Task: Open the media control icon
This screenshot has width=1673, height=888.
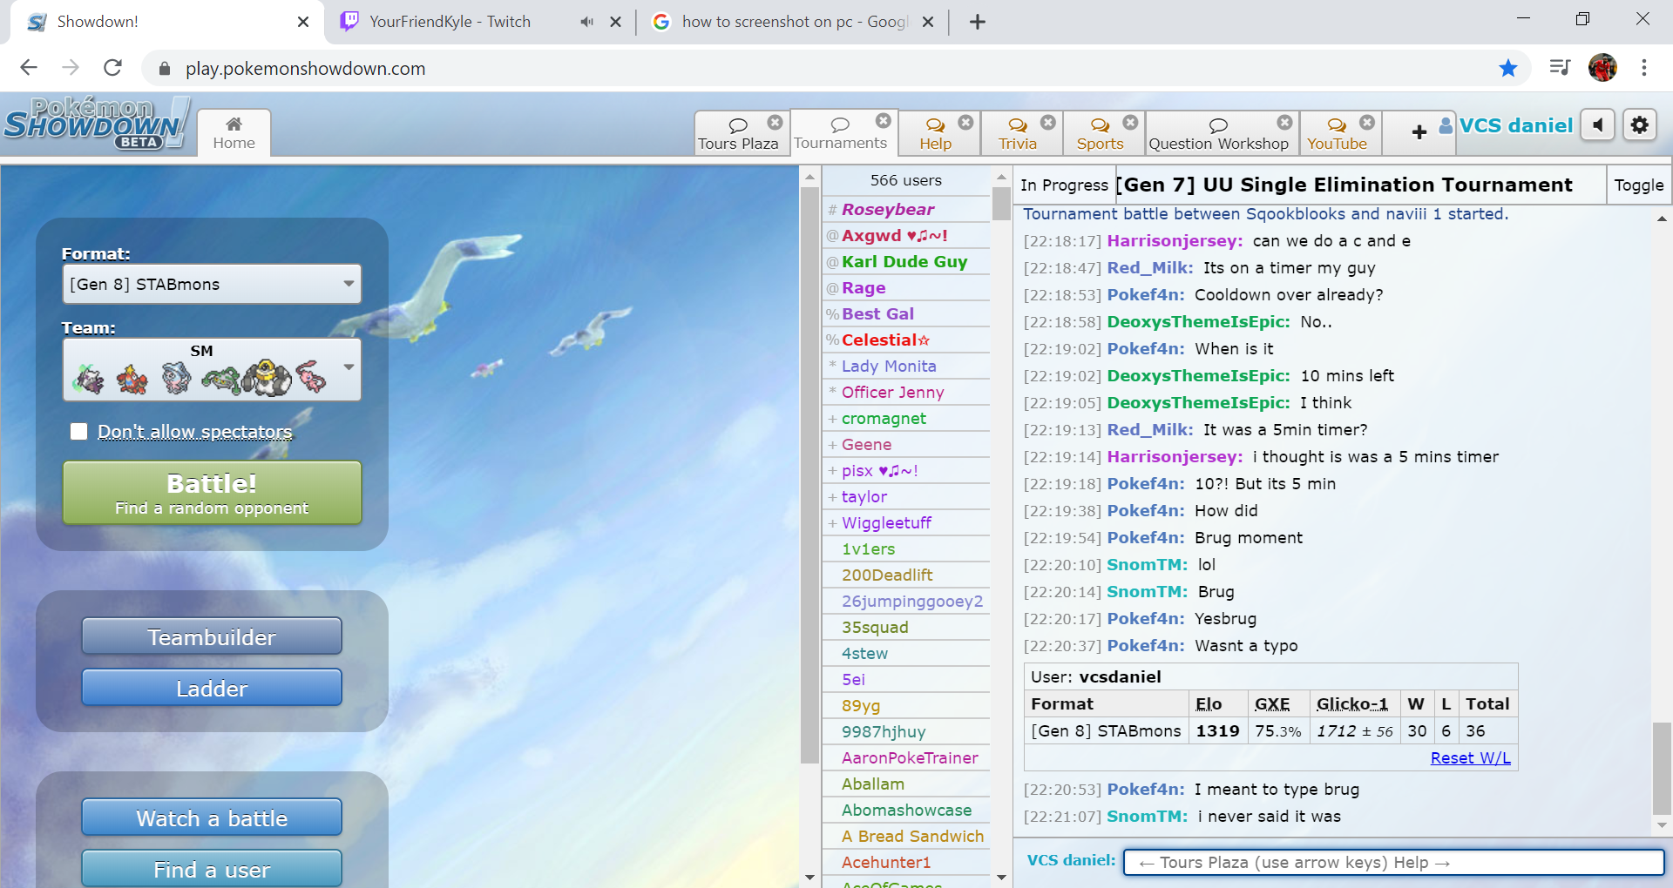Action: point(1560,67)
